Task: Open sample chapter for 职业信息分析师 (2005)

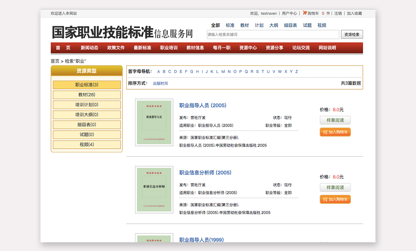Action: click(335, 187)
